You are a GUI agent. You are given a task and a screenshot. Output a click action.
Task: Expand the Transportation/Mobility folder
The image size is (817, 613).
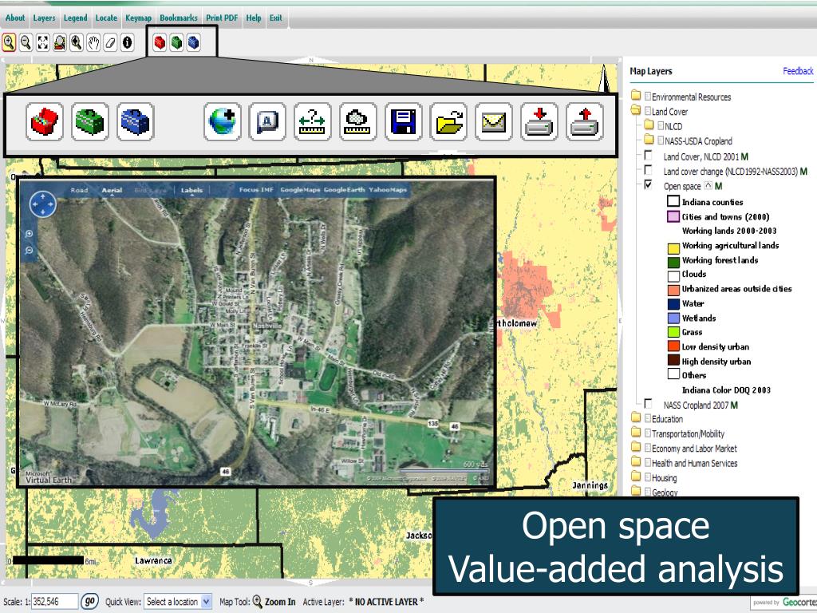(636, 432)
